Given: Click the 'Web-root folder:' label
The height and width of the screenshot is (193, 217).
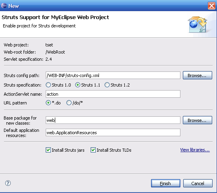Looking at the screenshot, I should click(x=19, y=52).
